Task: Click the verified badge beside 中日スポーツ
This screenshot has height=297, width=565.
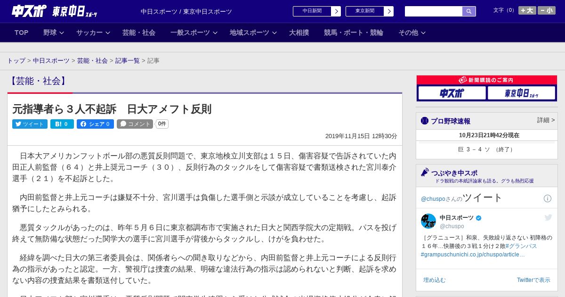Action: point(479,218)
